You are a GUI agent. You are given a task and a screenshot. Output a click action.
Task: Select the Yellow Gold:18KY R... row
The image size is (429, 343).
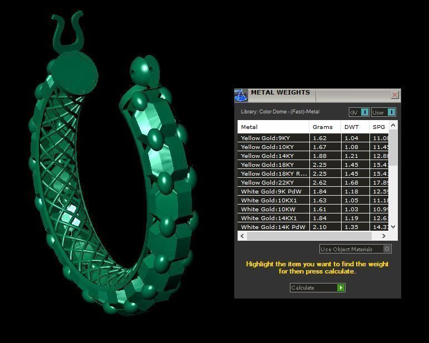click(x=313, y=173)
